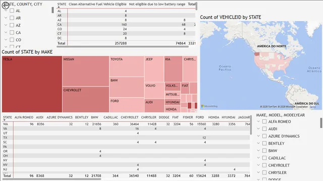Select the TESLA treemap block
This screenshot has width=323, height=181.
[32, 84]
